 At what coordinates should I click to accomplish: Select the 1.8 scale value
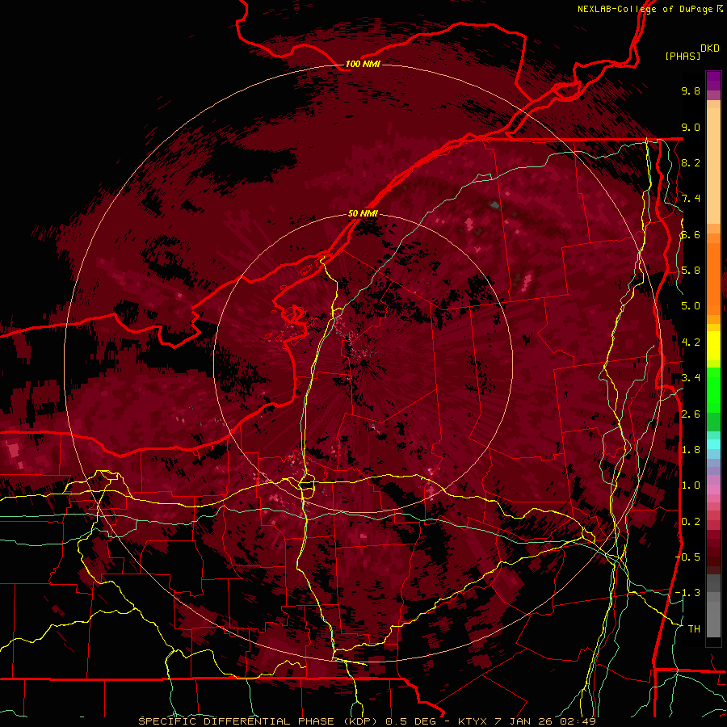(691, 449)
